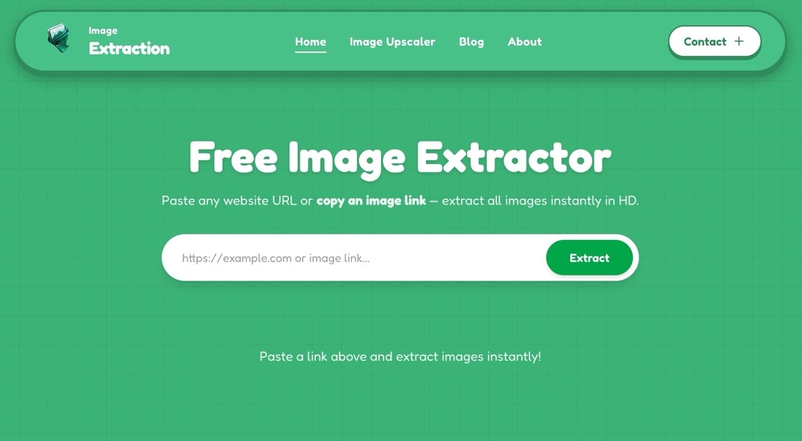
Task: Open the Blog nav link
Action: [471, 42]
